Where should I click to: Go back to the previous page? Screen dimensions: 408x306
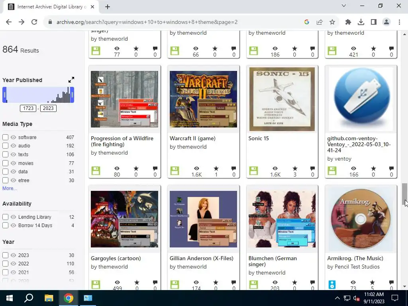[x=9, y=22]
